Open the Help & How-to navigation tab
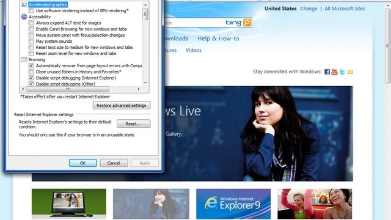 click(218, 38)
